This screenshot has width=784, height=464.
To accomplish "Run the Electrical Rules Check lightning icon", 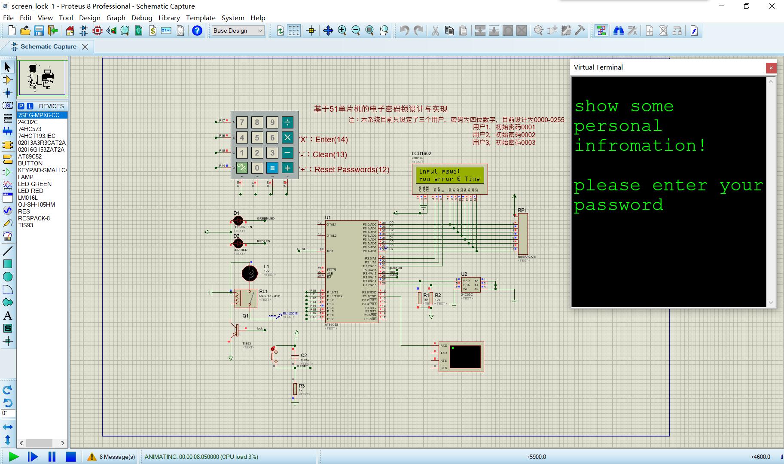I will [694, 31].
